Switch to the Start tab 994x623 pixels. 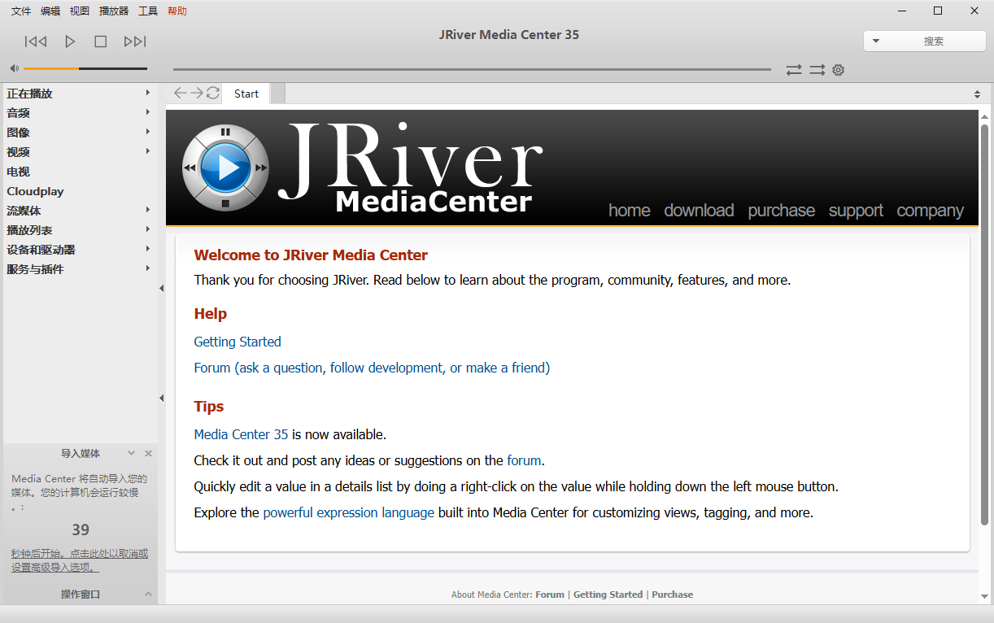(246, 93)
